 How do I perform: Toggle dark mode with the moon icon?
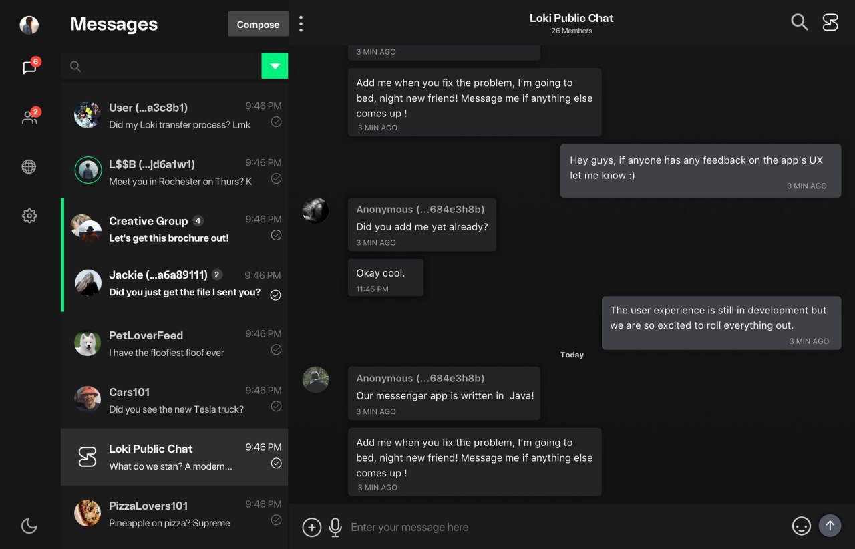(x=29, y=526)
